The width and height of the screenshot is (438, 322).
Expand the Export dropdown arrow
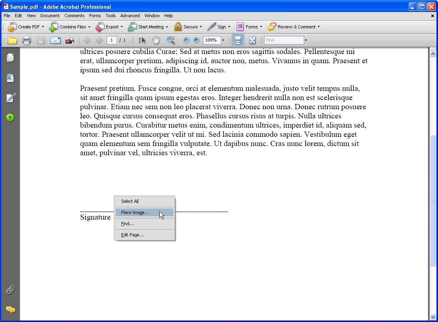tap(121, 27)
